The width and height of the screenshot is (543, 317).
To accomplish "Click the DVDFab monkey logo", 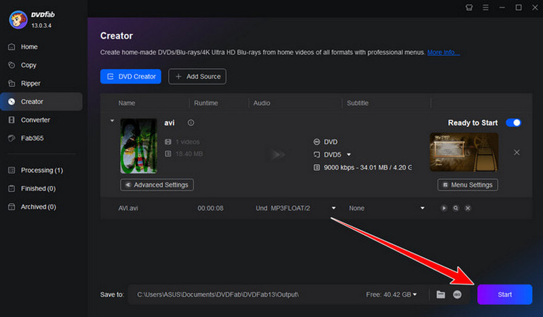I will [x=18, y=20].
